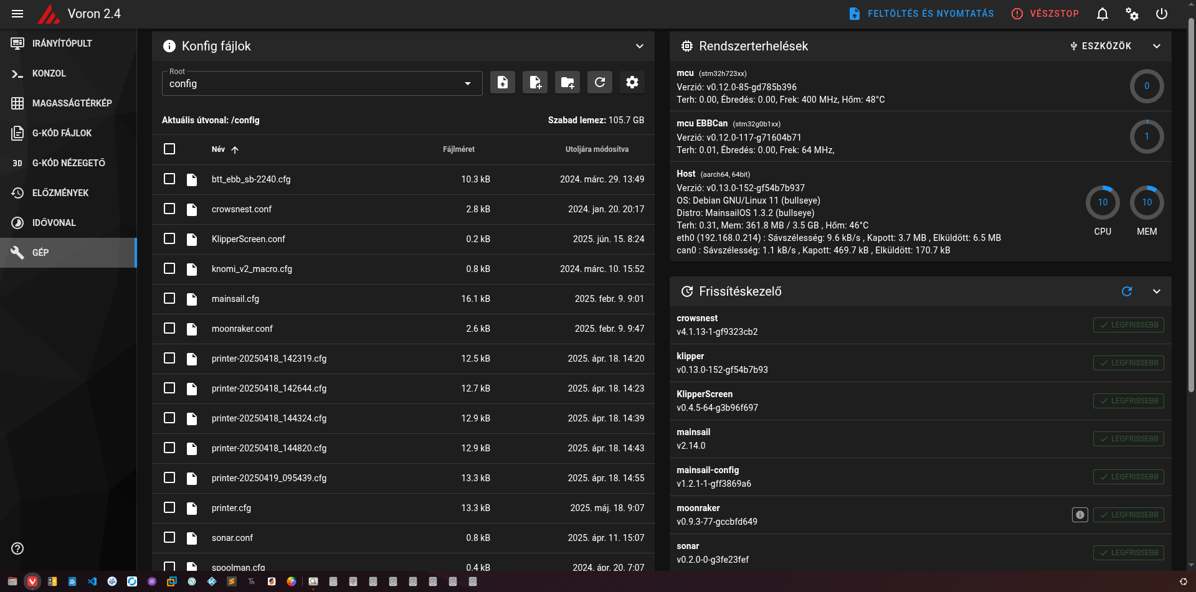Viewport: 1196px width, 592px height.
Task: Open MAGASSÁGTÉRKÉP from the sidebar
Action: [72, 103]
